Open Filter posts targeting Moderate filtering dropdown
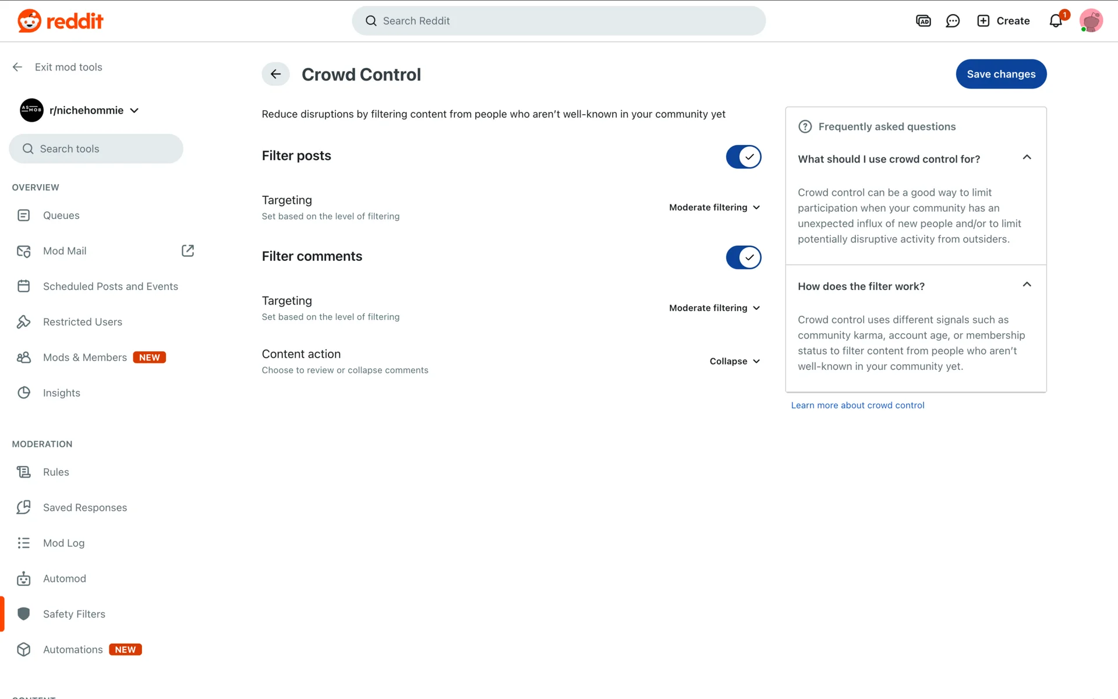1118x699 pixels. point(714,207)
